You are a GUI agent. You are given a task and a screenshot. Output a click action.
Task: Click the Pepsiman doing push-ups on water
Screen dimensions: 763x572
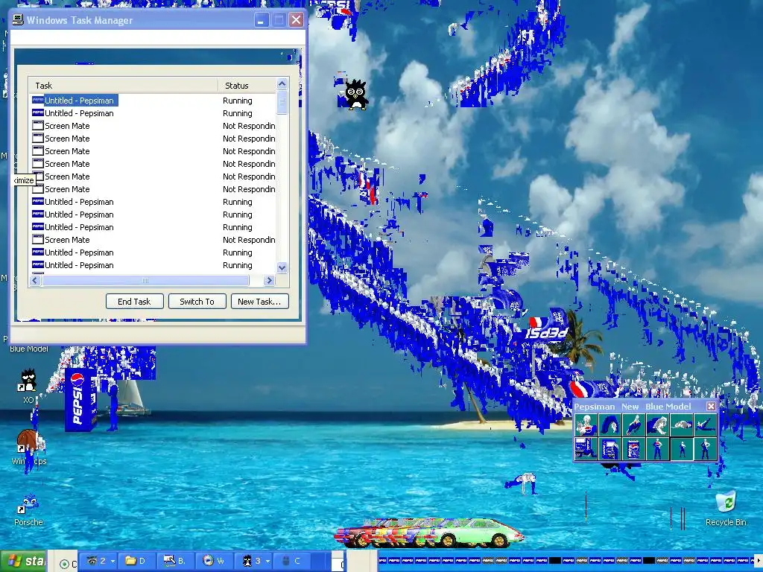point(521,483)
